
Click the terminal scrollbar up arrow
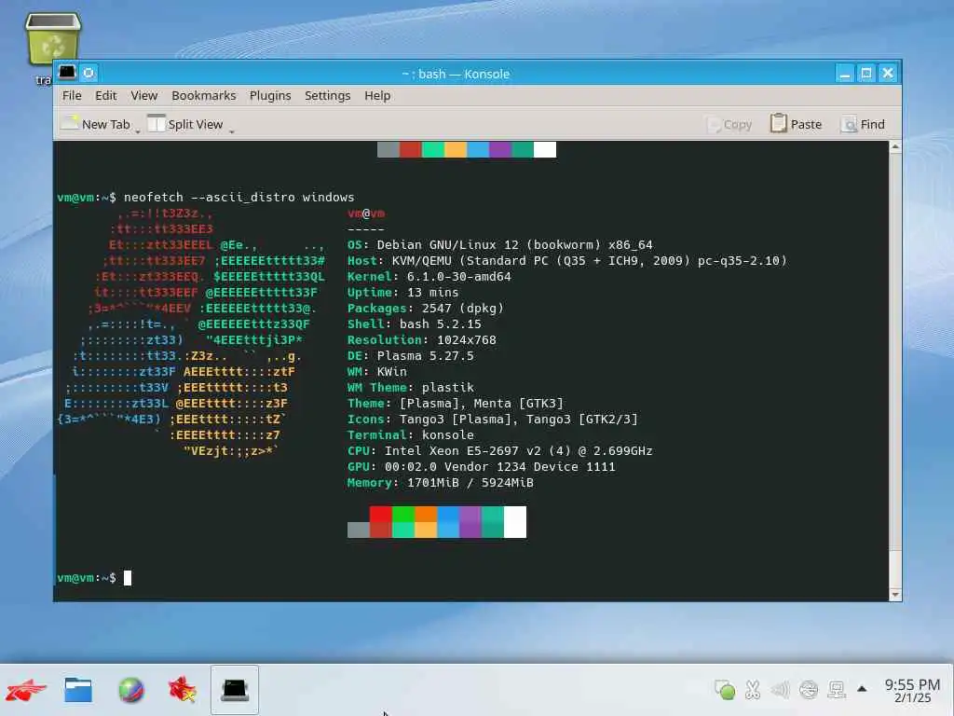[895, 146]
